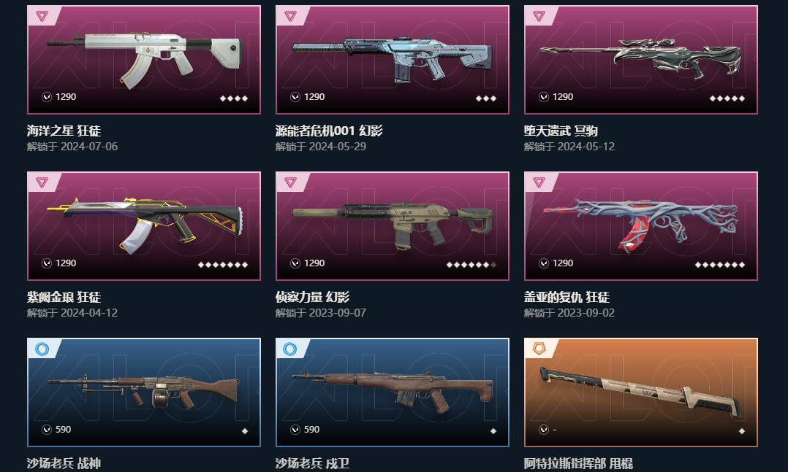Viewport: 788px width, 472px height.
Task: Click the tier badge icon on 源能者危机001 幻影 card
Action: [290, 17]
